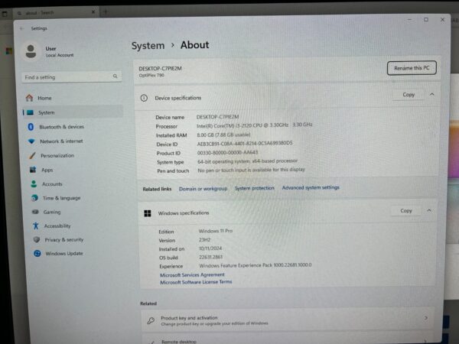
Task: Click the Device ID value
Action: click(x=245, y=144)
